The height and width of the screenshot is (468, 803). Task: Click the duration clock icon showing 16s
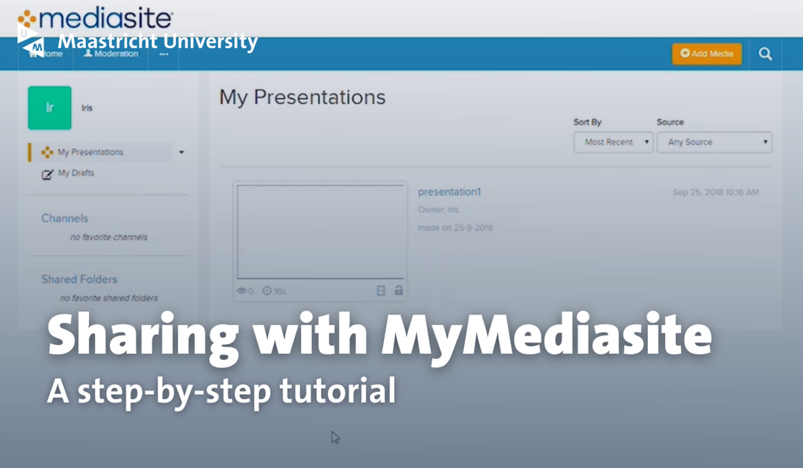click(267, 291)
